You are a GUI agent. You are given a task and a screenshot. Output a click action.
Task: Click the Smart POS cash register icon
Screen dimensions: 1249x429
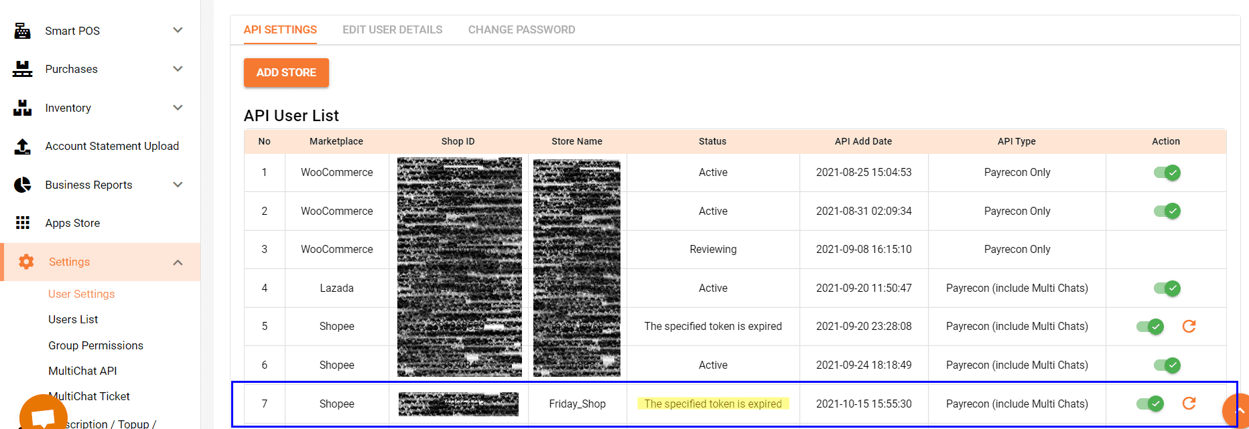[22, 31]
